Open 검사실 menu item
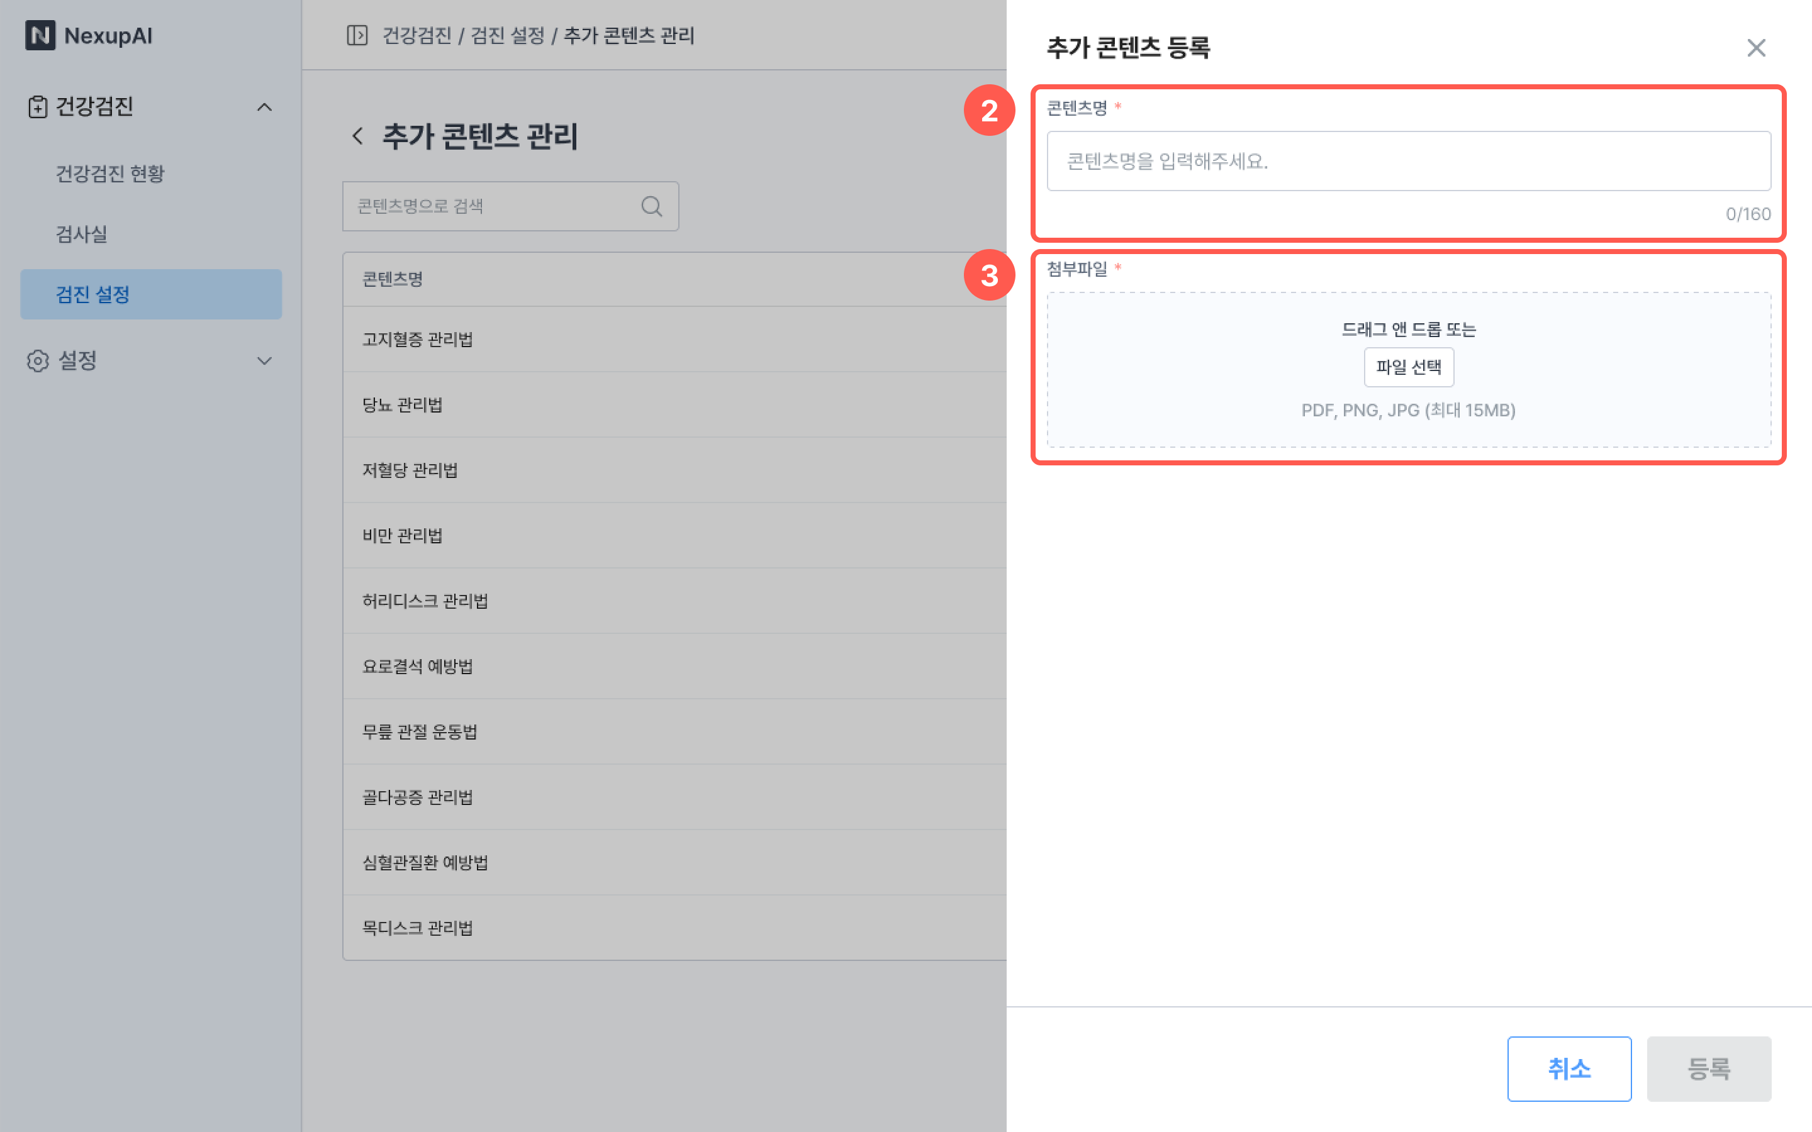The image size is (1812, 1132). (x=82, y=235)
